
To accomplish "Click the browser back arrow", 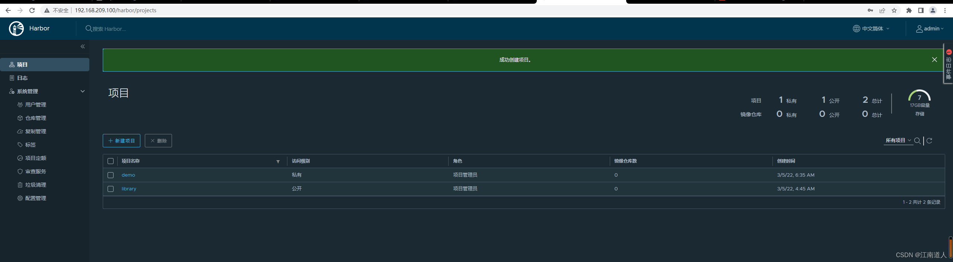I will point(8,10).
